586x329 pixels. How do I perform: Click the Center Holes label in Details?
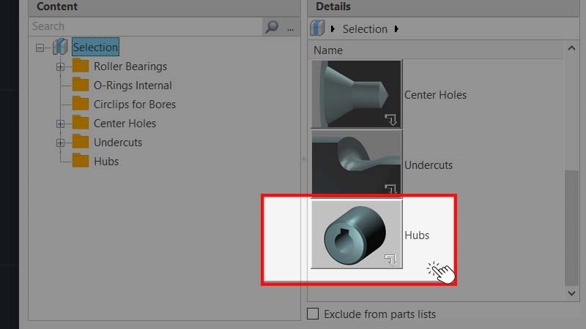coord(435,95)
